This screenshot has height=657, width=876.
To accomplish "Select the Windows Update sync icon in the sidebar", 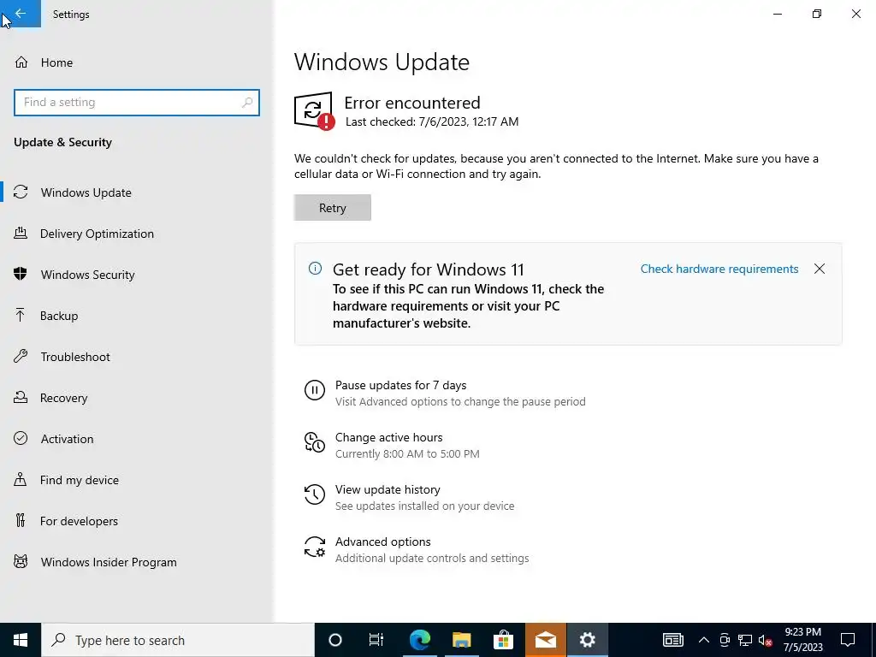I will tap(21, 192).
